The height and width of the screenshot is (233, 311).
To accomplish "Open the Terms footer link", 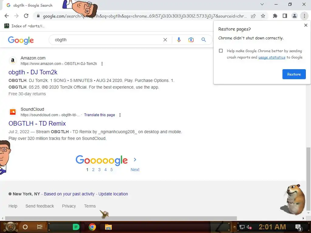I will (90, 206).
